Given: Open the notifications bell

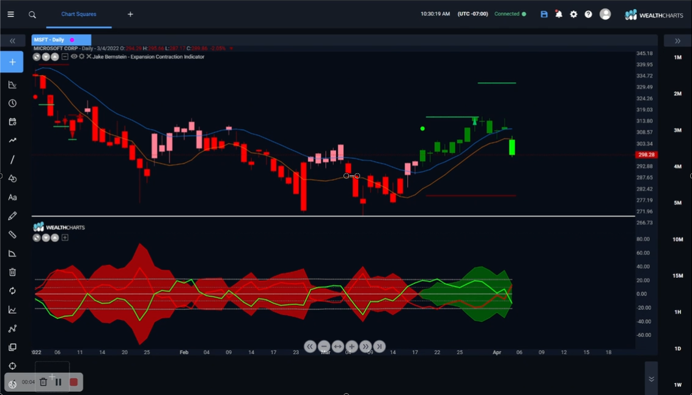Looking at the screenshot, I should 559,14.
